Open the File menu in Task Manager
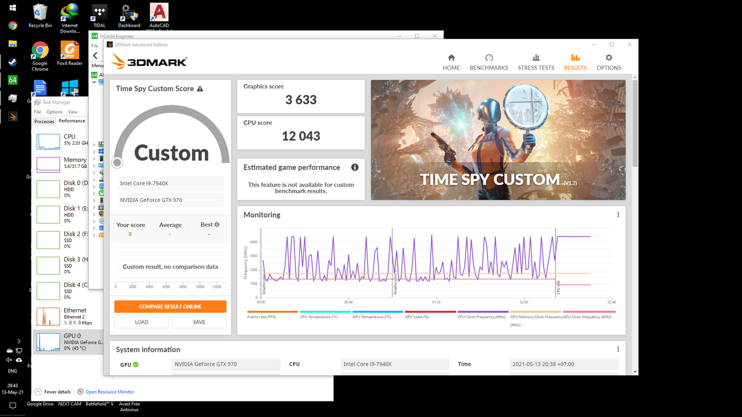The image size is (742, 417). [x=38, y=112]
